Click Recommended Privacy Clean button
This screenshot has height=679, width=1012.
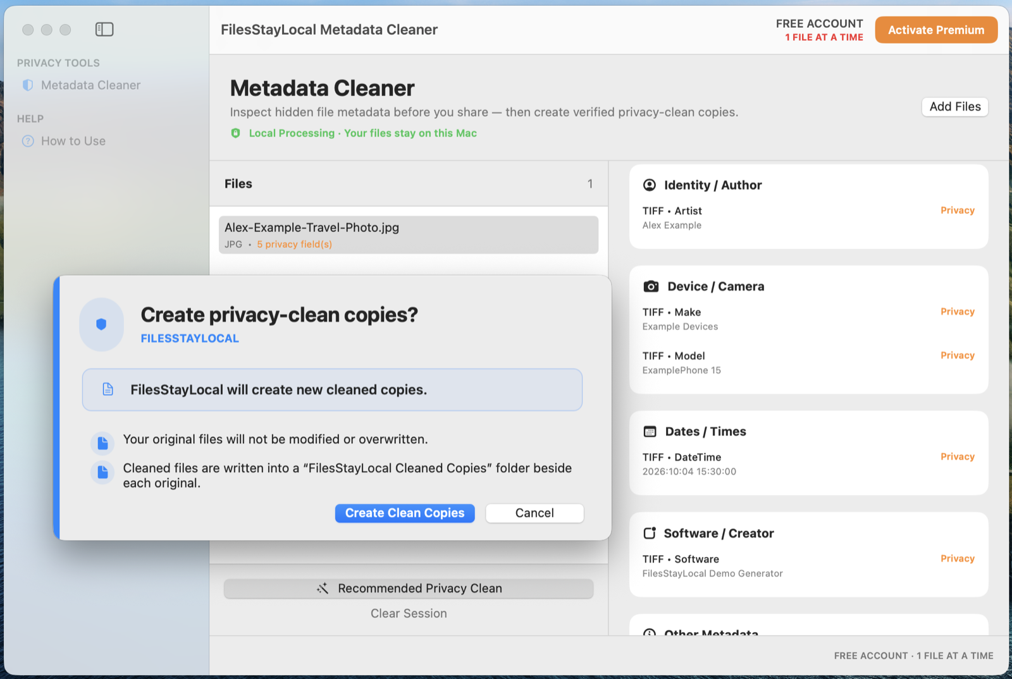409,589
